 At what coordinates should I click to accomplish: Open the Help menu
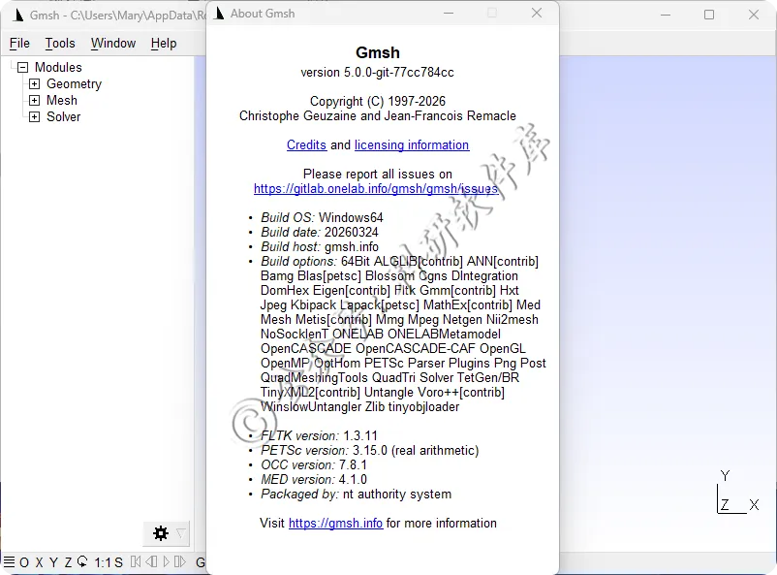coord(164,44)
